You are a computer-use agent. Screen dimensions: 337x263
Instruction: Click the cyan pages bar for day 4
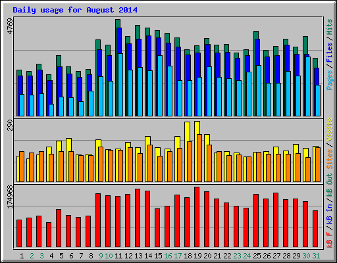(x=51, y=110)
